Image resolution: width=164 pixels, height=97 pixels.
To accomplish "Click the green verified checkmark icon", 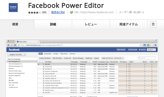I will click(x=71, y=12).
